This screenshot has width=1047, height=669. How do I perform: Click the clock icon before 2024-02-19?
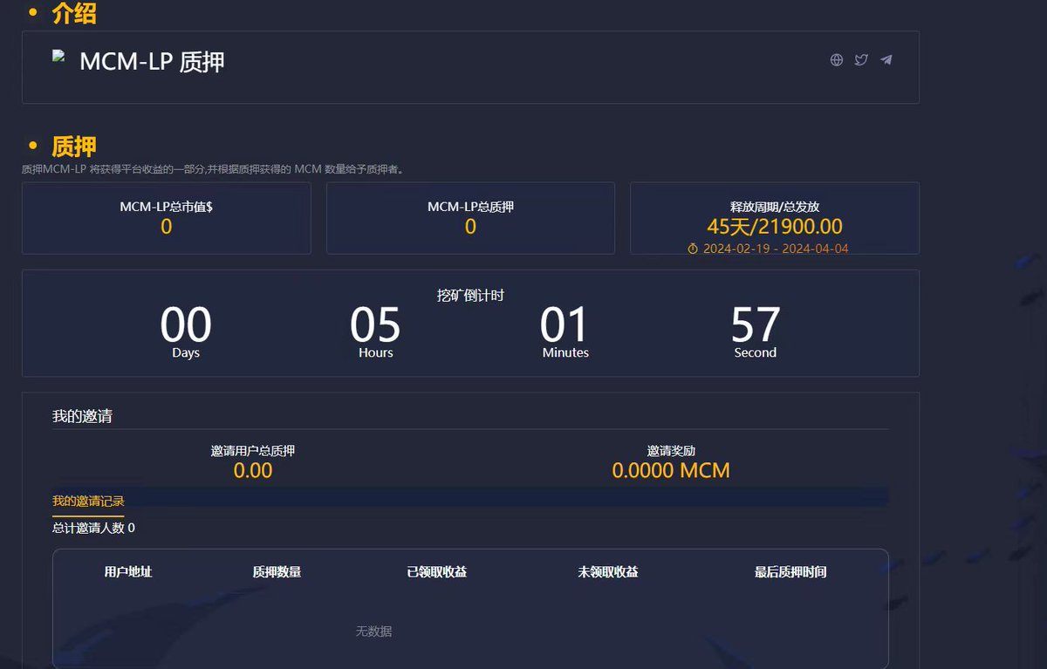tap(693, 249)
